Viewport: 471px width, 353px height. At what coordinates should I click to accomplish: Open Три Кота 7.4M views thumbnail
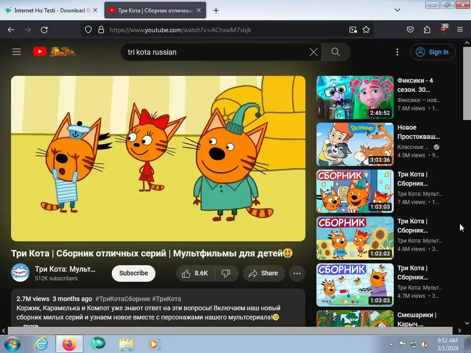355,191
